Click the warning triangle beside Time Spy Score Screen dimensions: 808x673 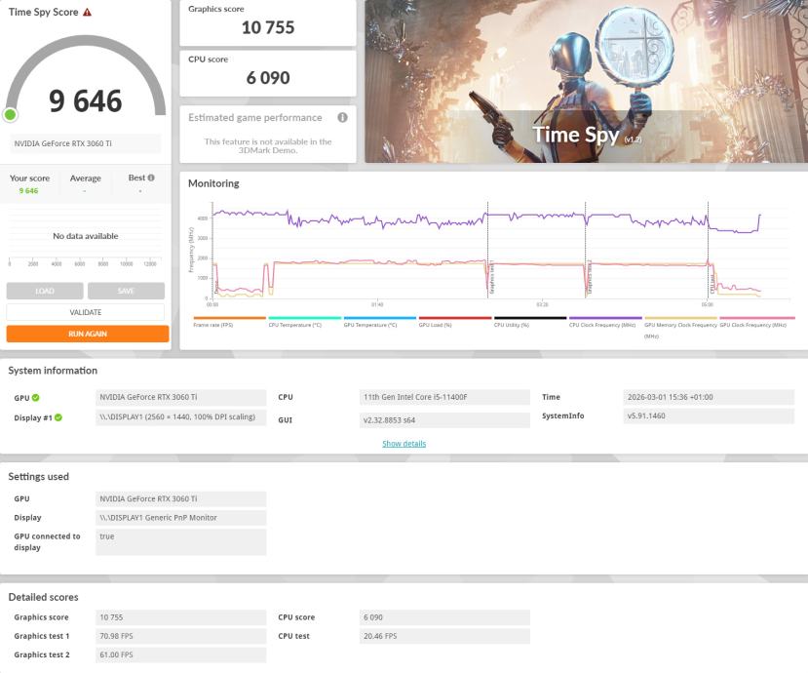[x=87, y=12]
